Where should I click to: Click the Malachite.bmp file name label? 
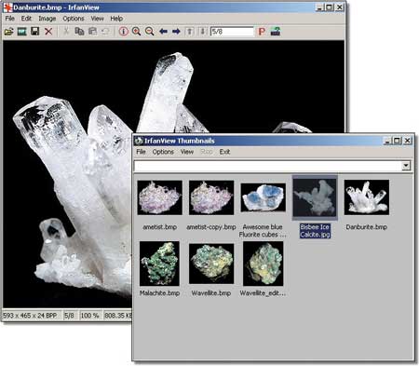159,293
